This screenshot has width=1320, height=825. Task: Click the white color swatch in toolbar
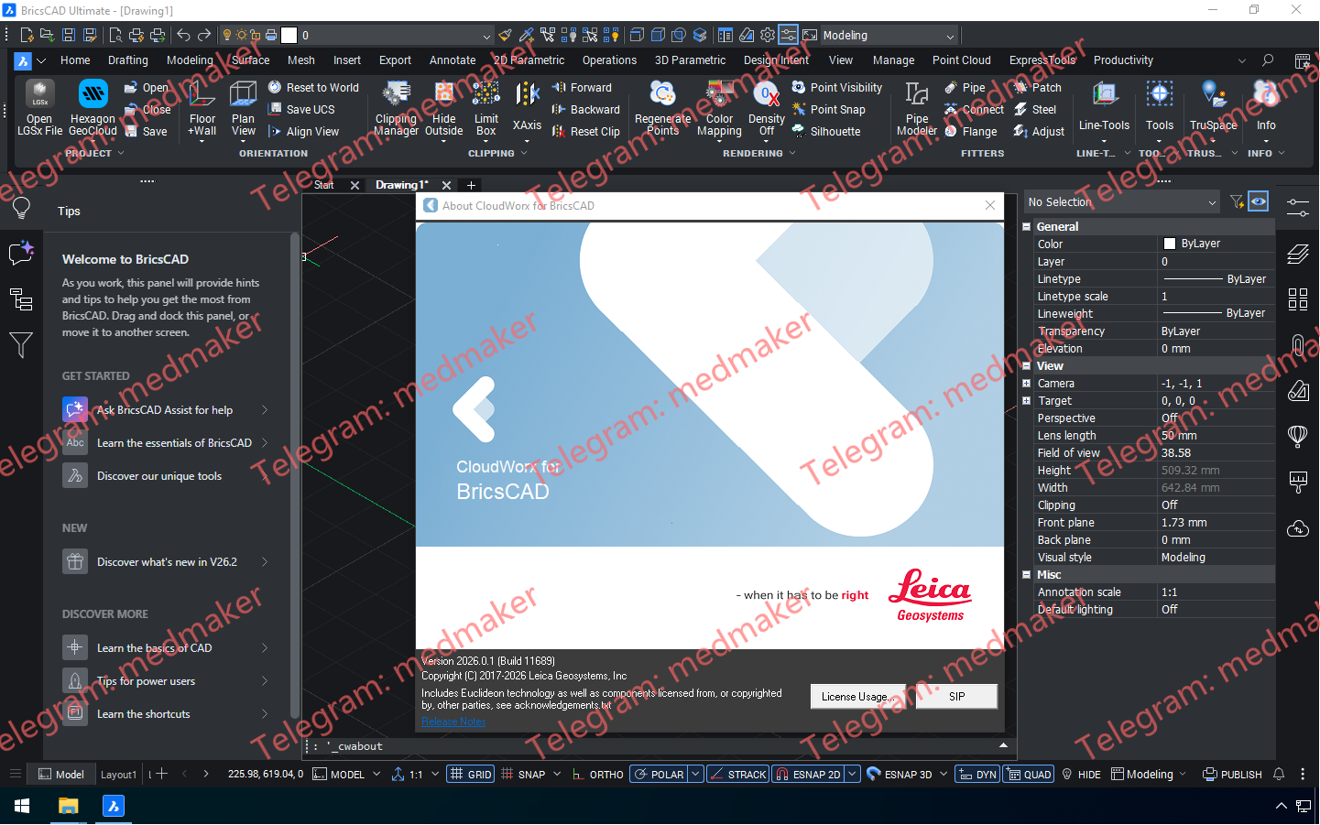289,36
